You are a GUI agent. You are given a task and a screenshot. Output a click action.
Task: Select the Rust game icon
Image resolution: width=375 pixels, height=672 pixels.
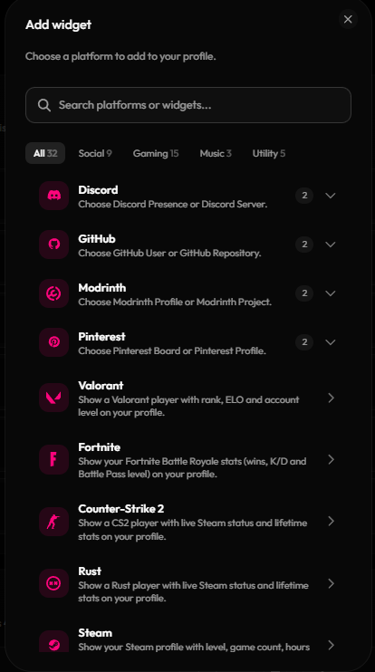click(x=54, y=583)
